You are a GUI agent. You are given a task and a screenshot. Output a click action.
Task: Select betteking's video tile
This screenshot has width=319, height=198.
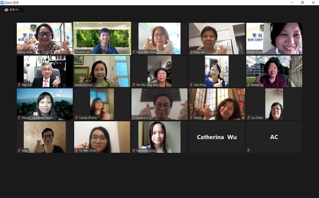coord(274,71)
